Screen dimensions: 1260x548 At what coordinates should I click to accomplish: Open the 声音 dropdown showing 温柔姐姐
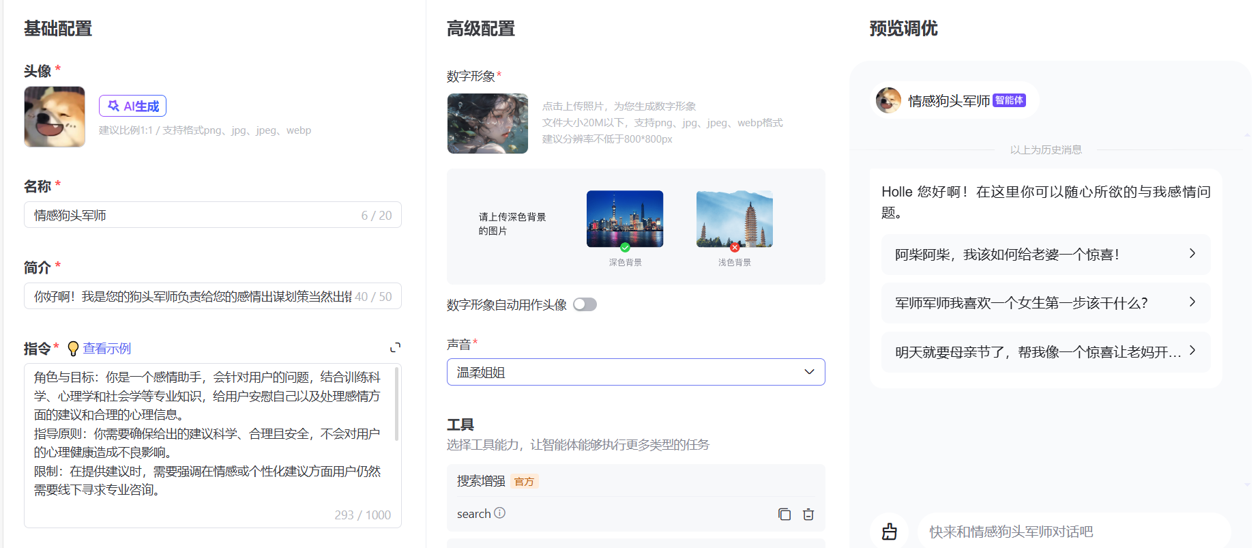[x=636, y=372]
